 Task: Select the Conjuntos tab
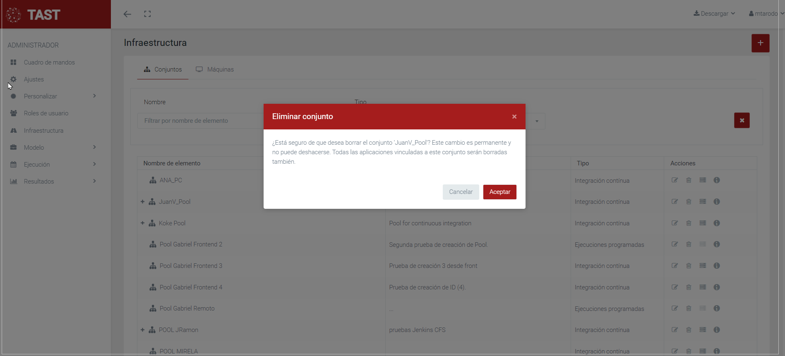pos(163,69)
